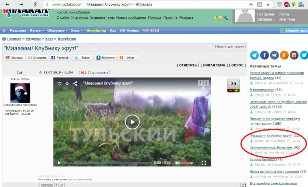Click the Хаос breadcrumb link

49,39
